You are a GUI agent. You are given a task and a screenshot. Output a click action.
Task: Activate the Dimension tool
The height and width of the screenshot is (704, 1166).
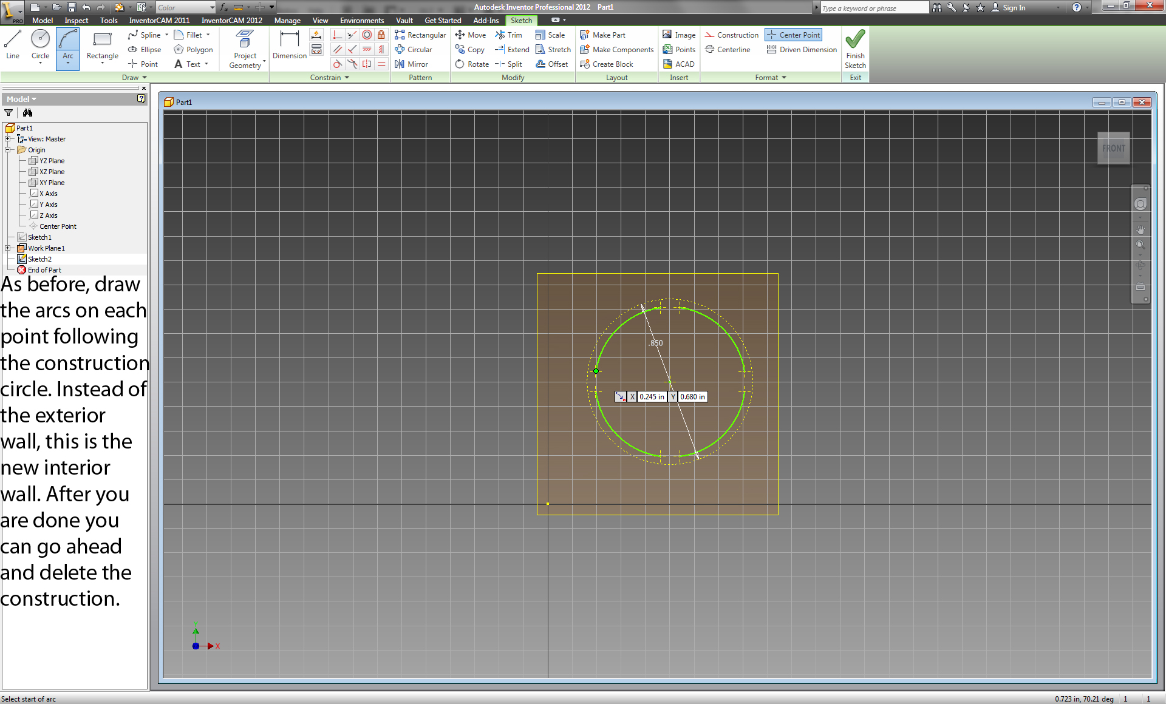[x=289, y=46]
